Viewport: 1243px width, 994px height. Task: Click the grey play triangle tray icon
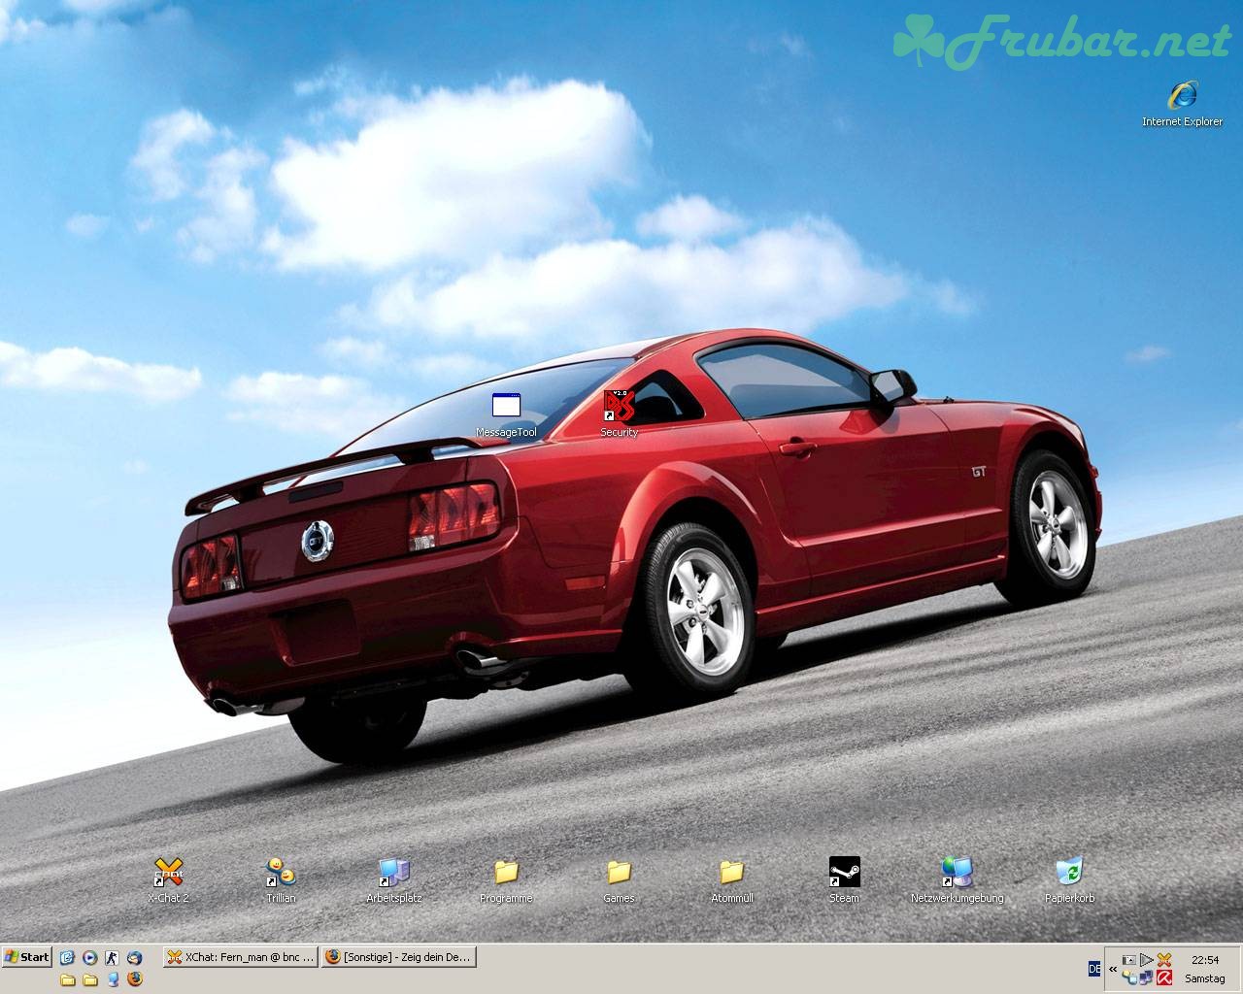(1146, 959)
